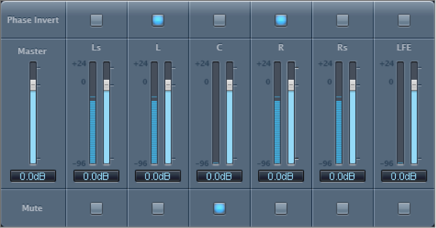Click the Ls level meter
The width and height of the screenshot is (436, 228).
93,113
